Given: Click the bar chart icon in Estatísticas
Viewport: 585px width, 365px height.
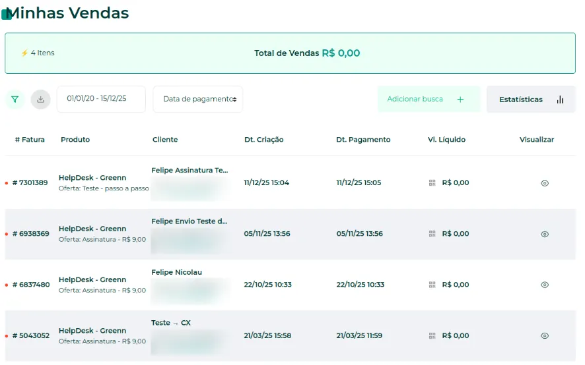Looking at the screenshot, I should [x=560, y=99].
